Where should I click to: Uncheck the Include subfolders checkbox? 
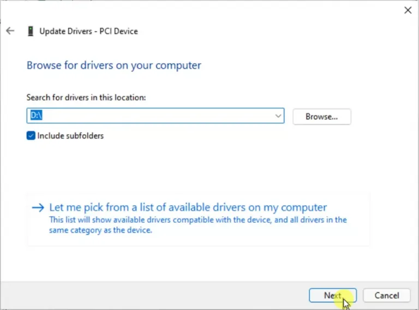click(x=31, y=135)
